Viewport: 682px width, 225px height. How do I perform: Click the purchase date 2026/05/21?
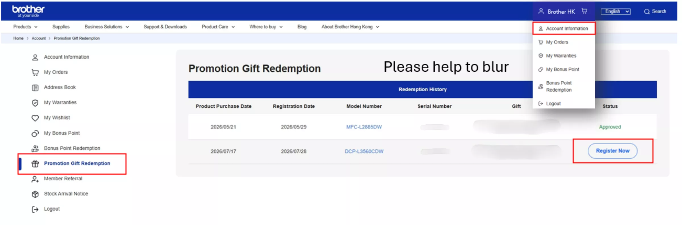click(223, 127)
